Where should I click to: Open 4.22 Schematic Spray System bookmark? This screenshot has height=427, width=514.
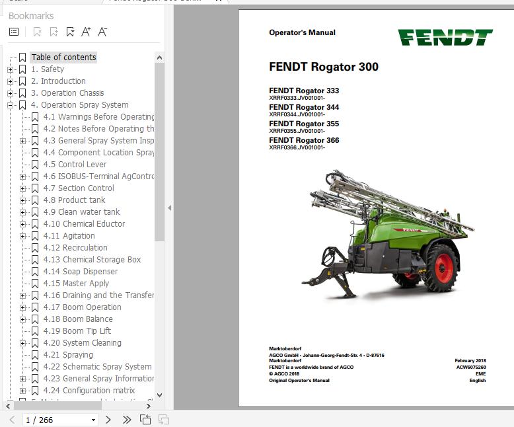point(97,367)
